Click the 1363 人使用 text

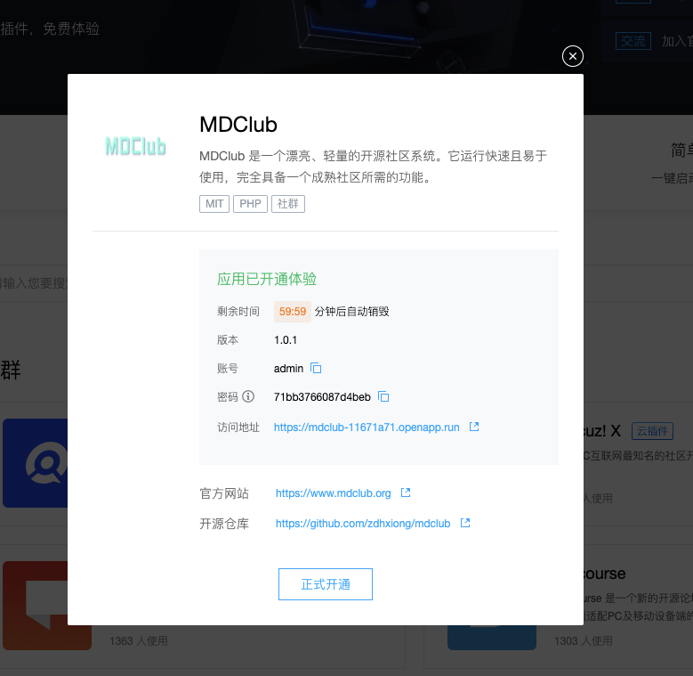coord(139,641)
